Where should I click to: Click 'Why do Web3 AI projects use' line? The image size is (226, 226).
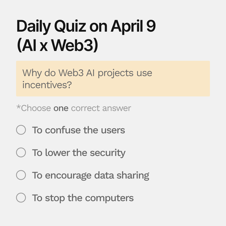[87, 73]
